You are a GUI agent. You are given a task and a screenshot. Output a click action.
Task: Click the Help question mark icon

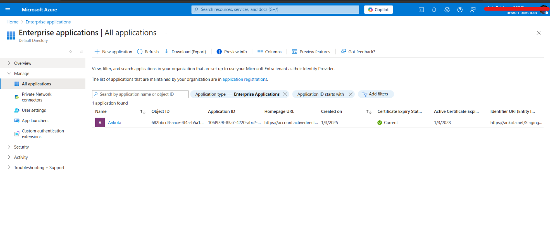tap(460, 10)
